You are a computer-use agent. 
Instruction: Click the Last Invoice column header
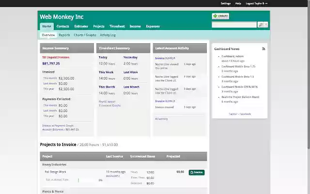(x=114, y=156)
